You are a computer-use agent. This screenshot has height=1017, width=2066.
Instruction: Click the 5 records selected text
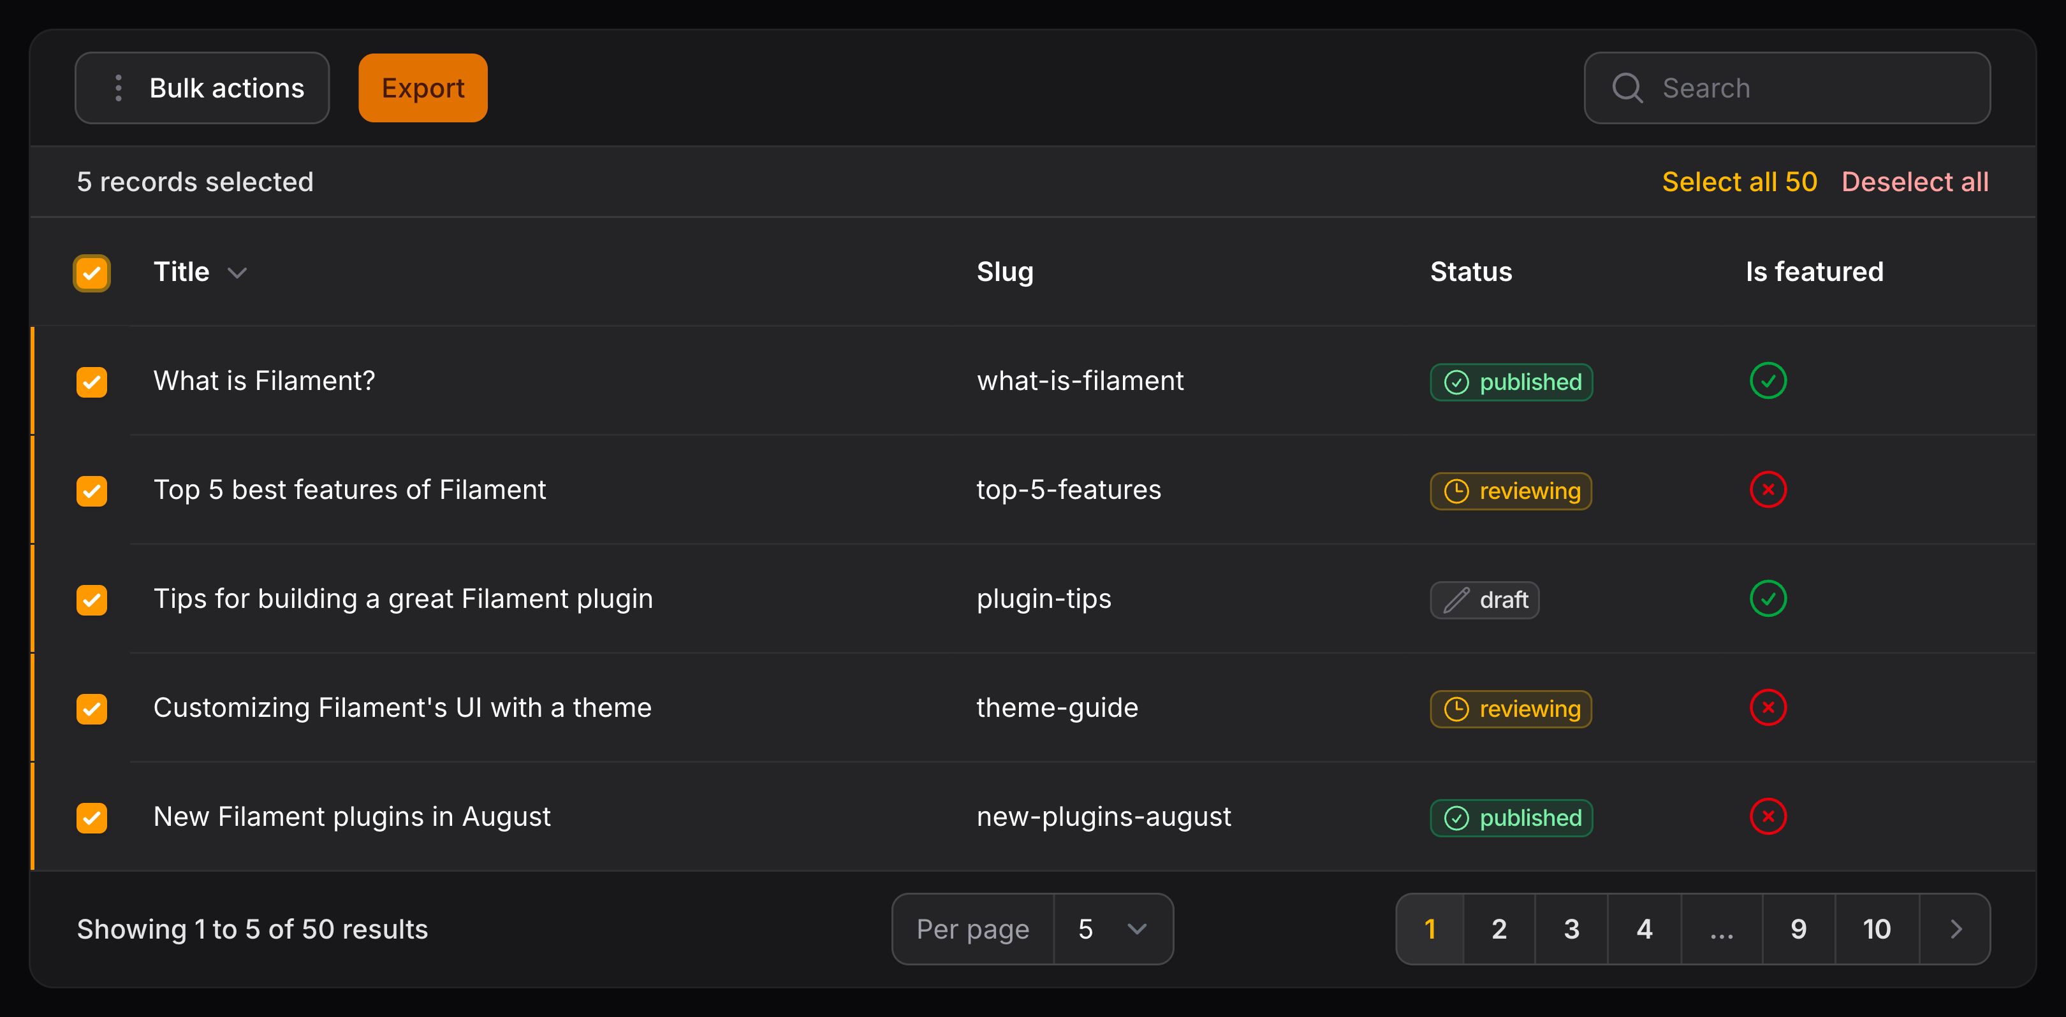point(195,182)
